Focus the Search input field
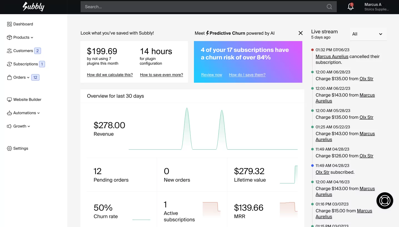The height and width of the screenshot is (227, 399). pos(203,7)
